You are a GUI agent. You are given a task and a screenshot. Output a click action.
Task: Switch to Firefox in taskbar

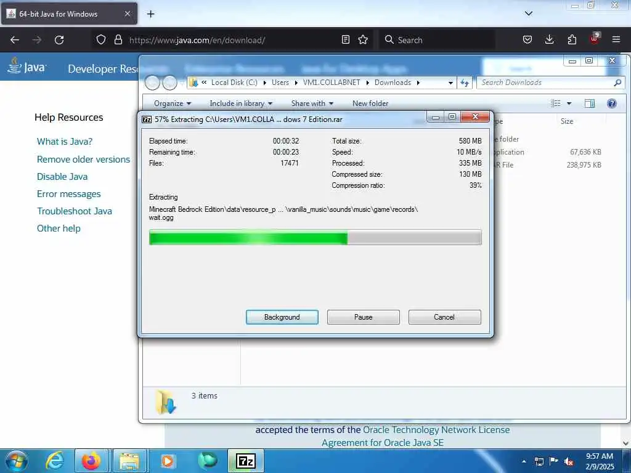91,461
